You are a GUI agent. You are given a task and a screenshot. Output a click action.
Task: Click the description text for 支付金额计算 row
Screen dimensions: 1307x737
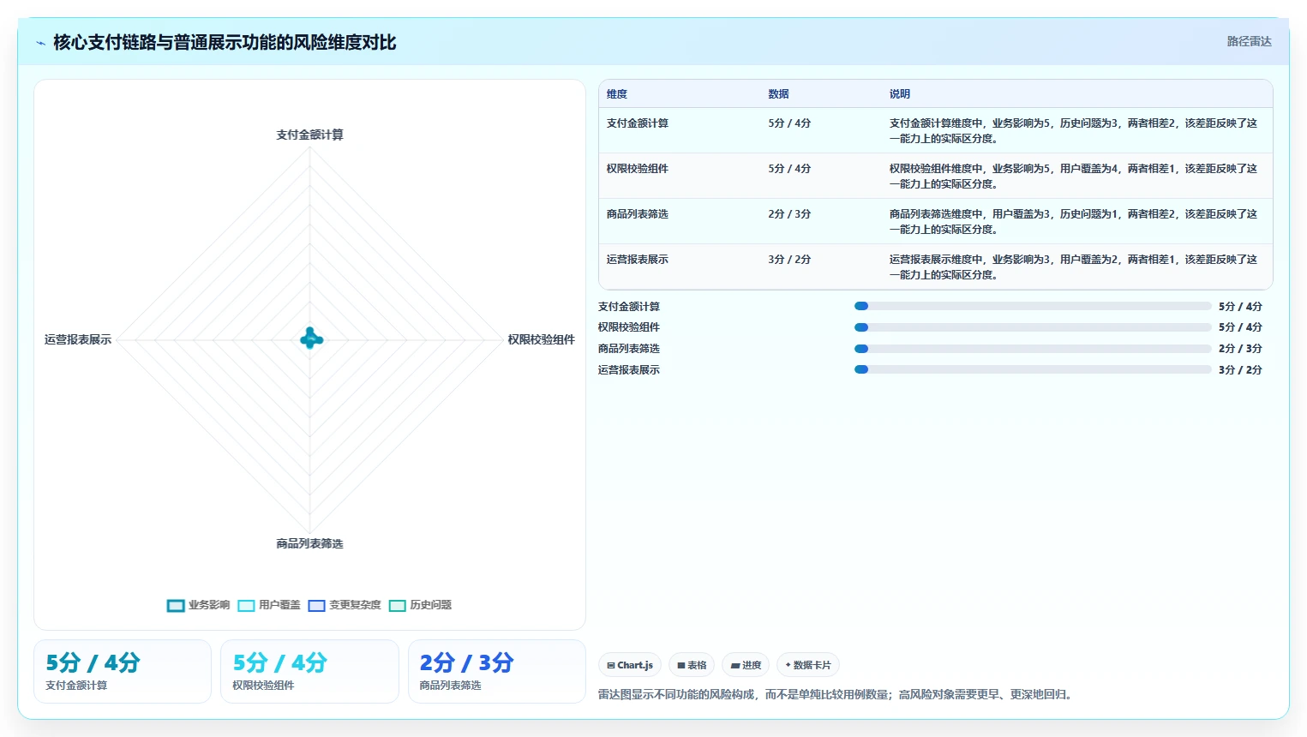[1073, 130]
